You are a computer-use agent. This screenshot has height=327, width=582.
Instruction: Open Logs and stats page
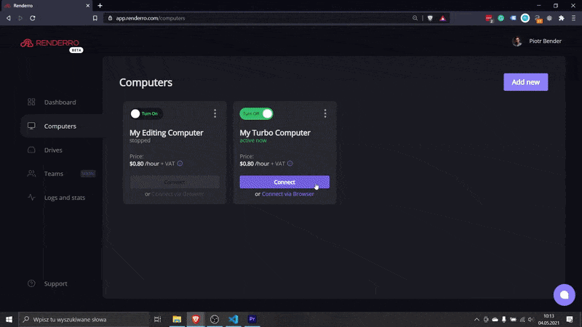coord(65,198)
